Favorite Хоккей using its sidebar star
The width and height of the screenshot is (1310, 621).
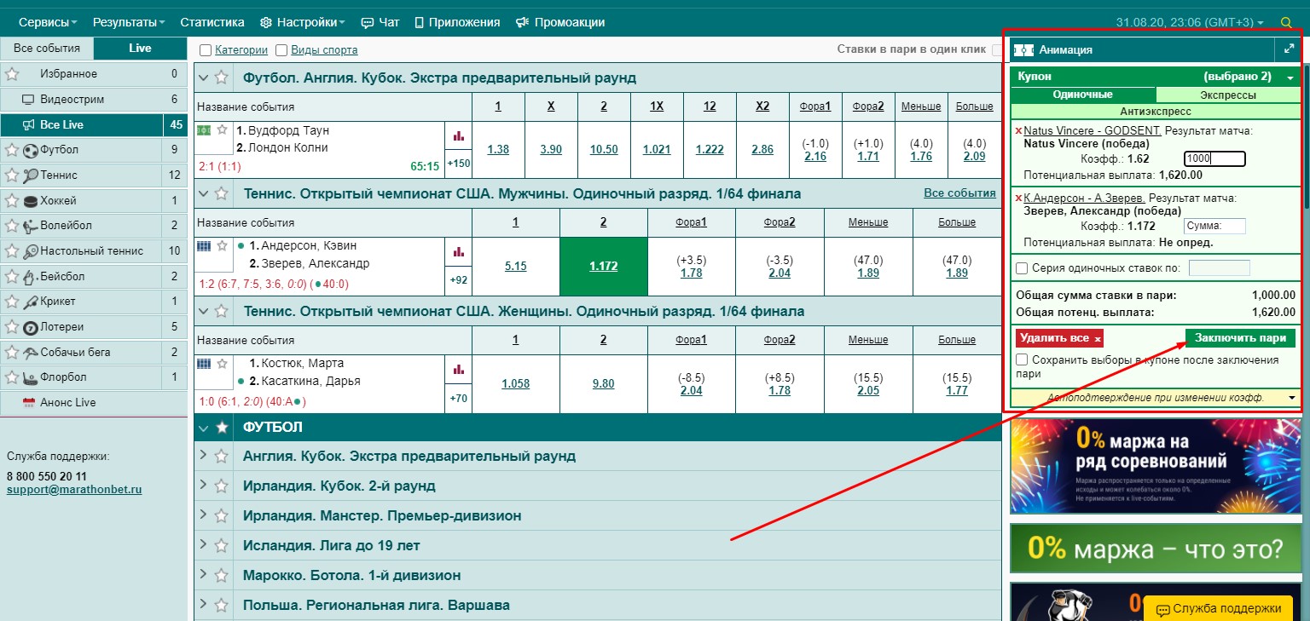[x=12, y=201]
